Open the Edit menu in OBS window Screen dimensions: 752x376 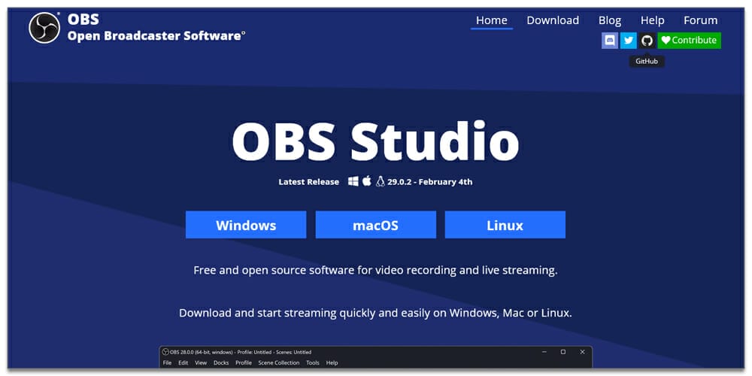point(183,363)
